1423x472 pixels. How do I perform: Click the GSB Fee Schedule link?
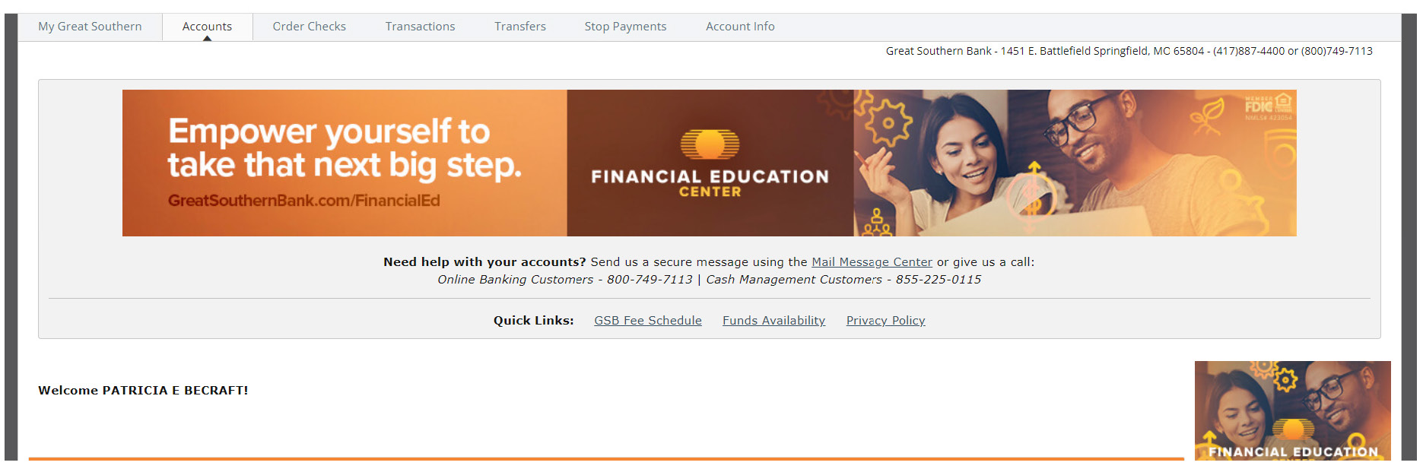click(x=648, y=321)
